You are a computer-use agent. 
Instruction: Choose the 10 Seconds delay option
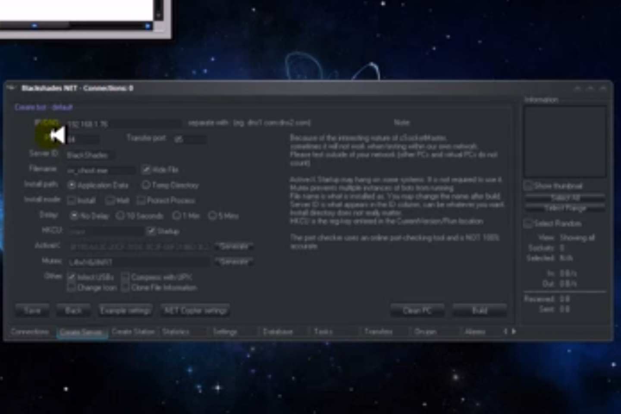click(120, 216)
